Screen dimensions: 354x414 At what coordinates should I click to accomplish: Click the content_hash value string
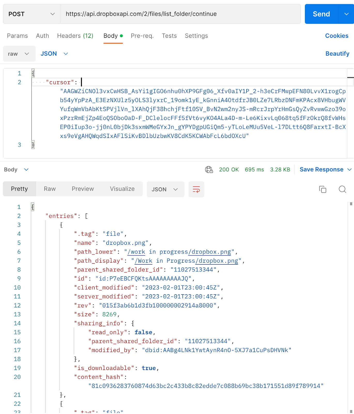point(206,386)
